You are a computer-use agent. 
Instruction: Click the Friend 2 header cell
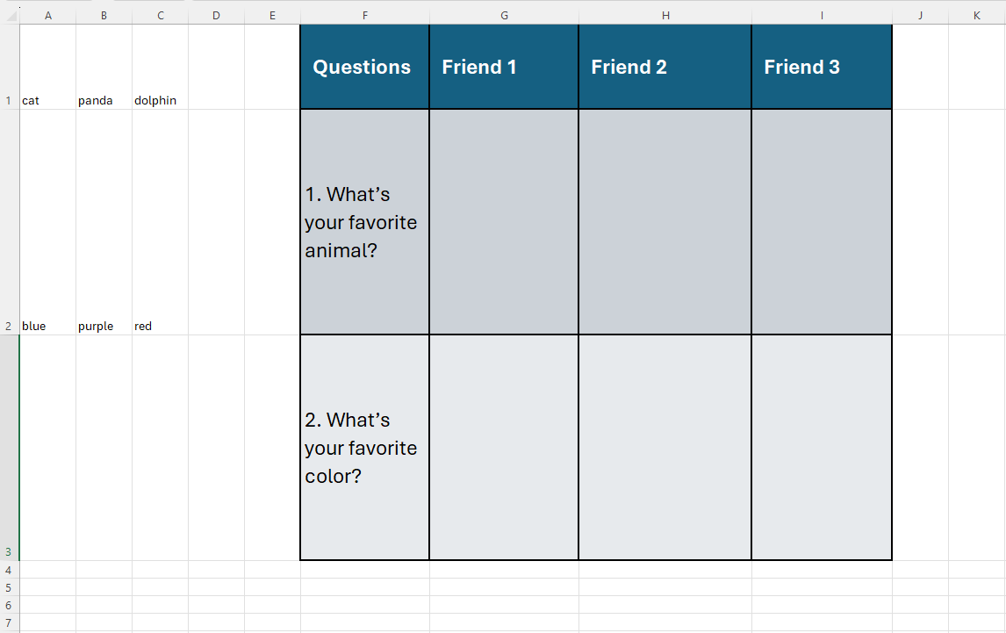point(665,67)
